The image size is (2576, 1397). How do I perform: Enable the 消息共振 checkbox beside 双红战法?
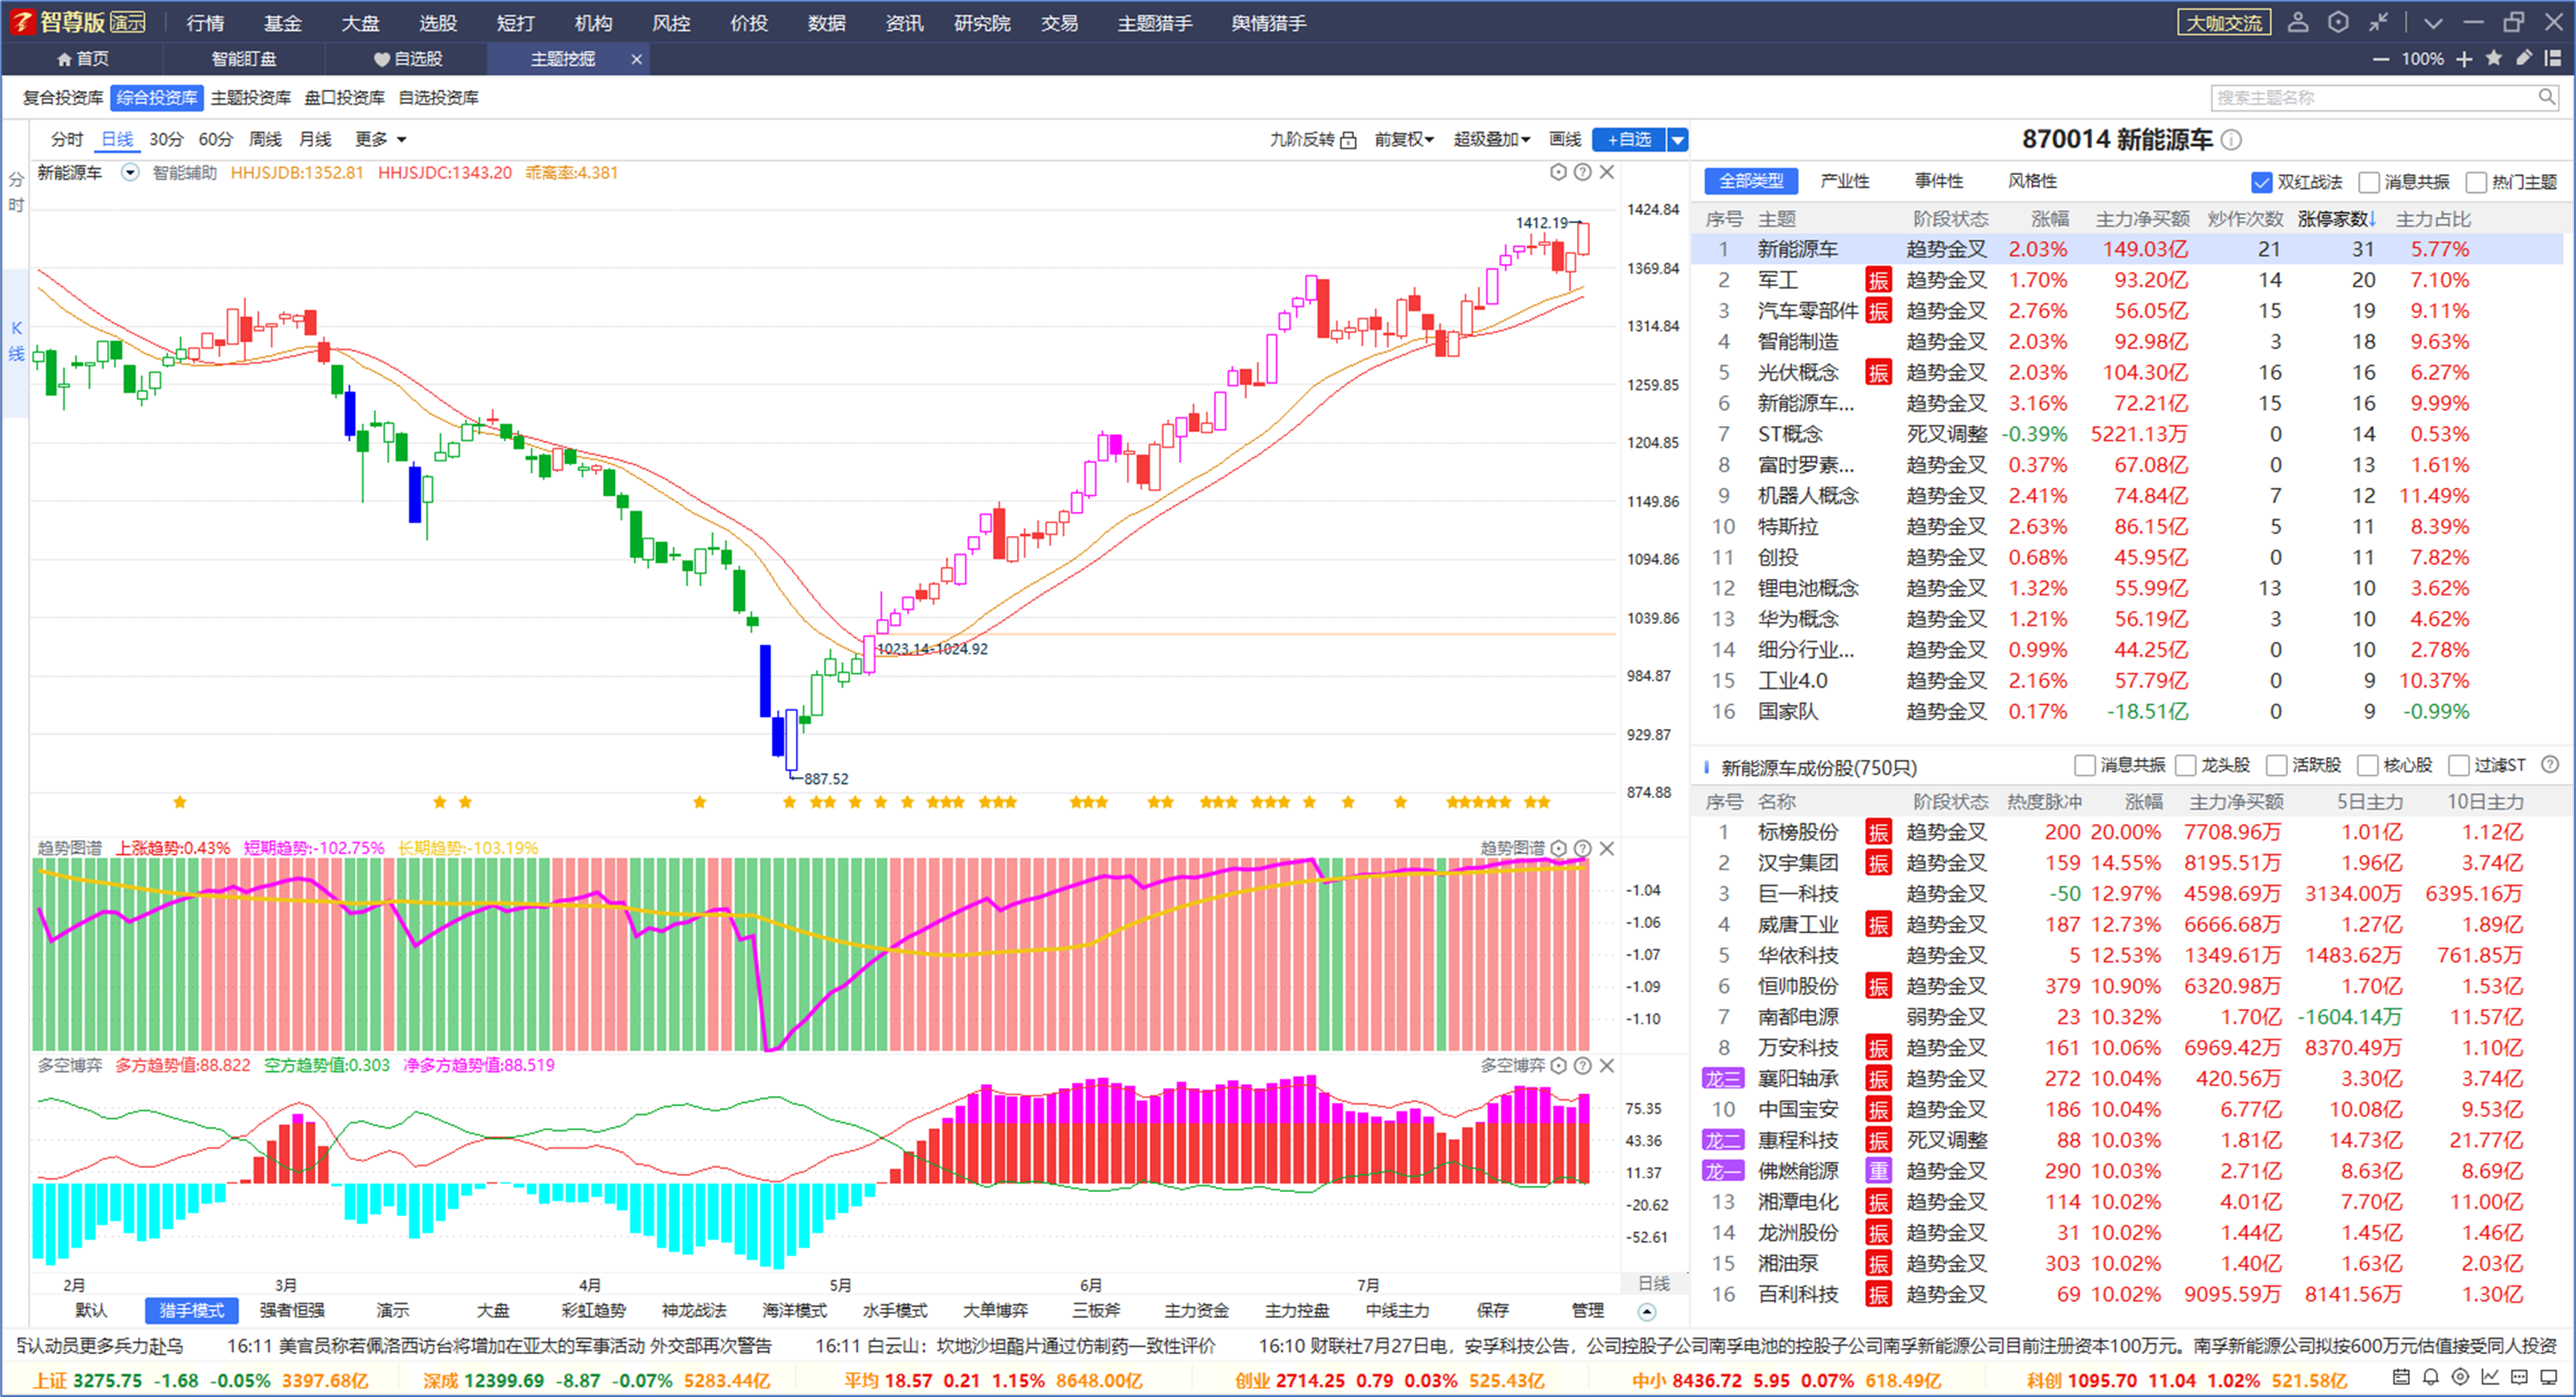tap(2368, 182)
